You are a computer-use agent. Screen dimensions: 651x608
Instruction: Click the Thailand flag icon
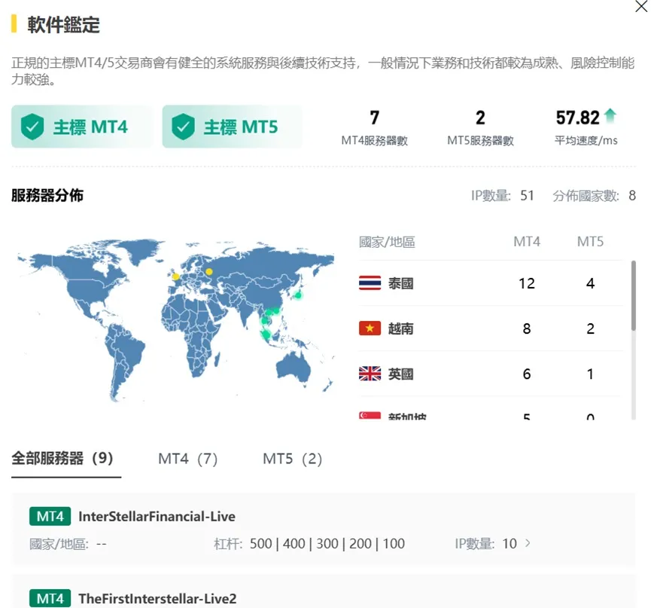(x=370, y=283)
